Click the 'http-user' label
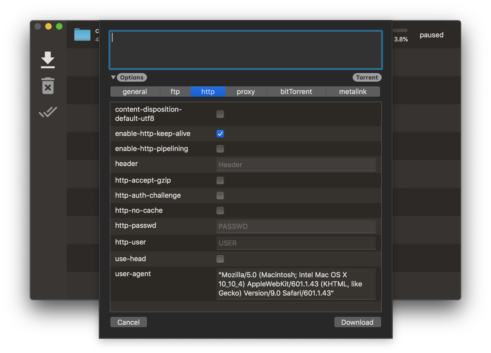The width and height of the screenshot is (491, 353). [x=131, y=242]
